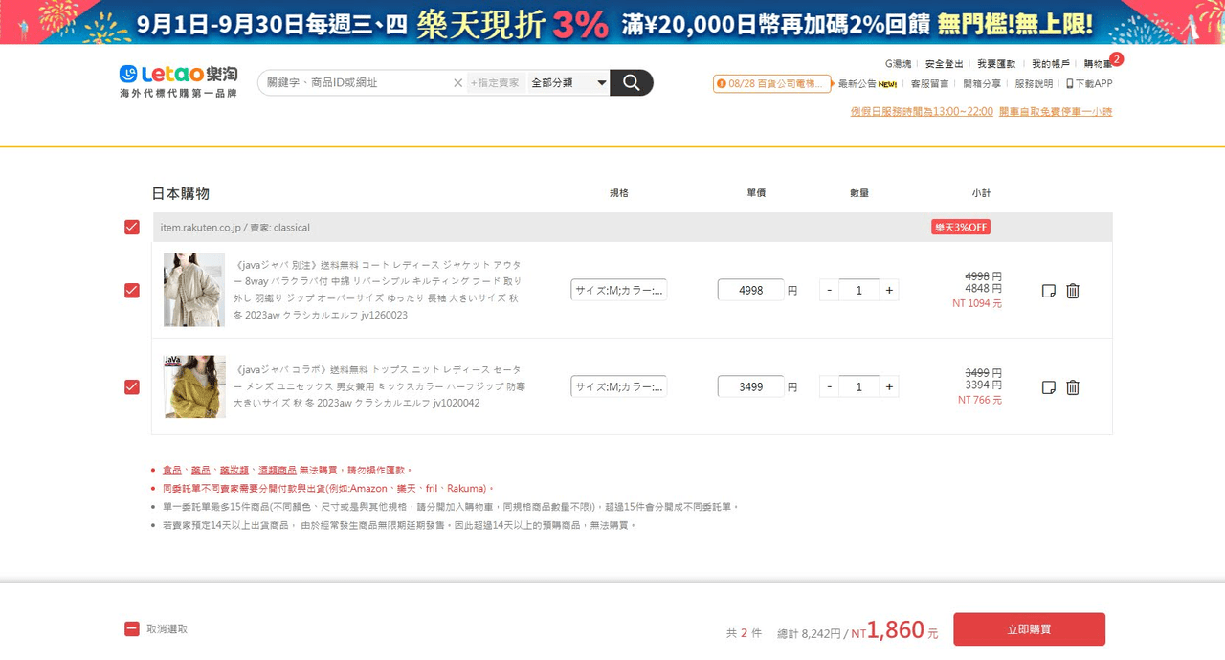
Task: Open 購物車 cart link
Action: 1097,64
